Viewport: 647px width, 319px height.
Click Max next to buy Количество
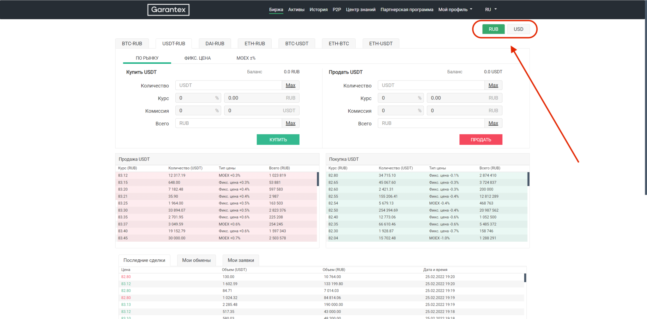coord(291,85)
